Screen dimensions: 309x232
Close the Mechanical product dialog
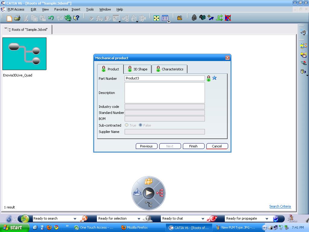tap(227, 58)
